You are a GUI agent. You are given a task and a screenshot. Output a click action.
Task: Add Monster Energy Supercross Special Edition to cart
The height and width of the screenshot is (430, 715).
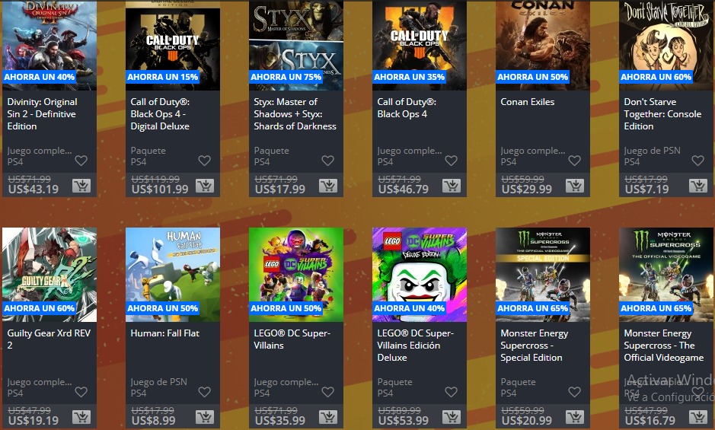[575, 417]
